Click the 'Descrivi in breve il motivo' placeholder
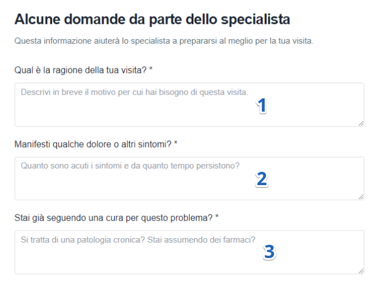 click(134, 92)
